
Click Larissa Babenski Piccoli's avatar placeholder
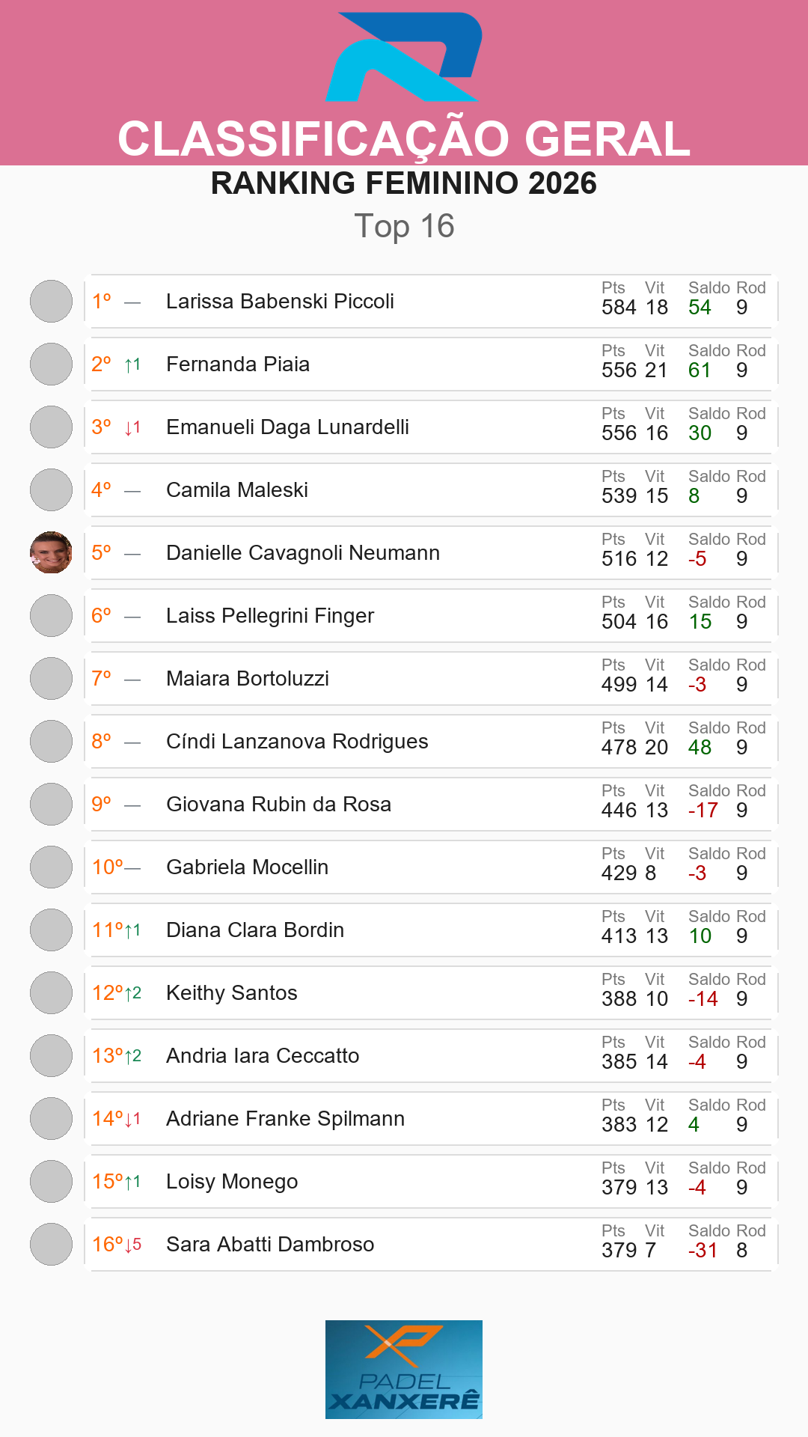(51, 302)
